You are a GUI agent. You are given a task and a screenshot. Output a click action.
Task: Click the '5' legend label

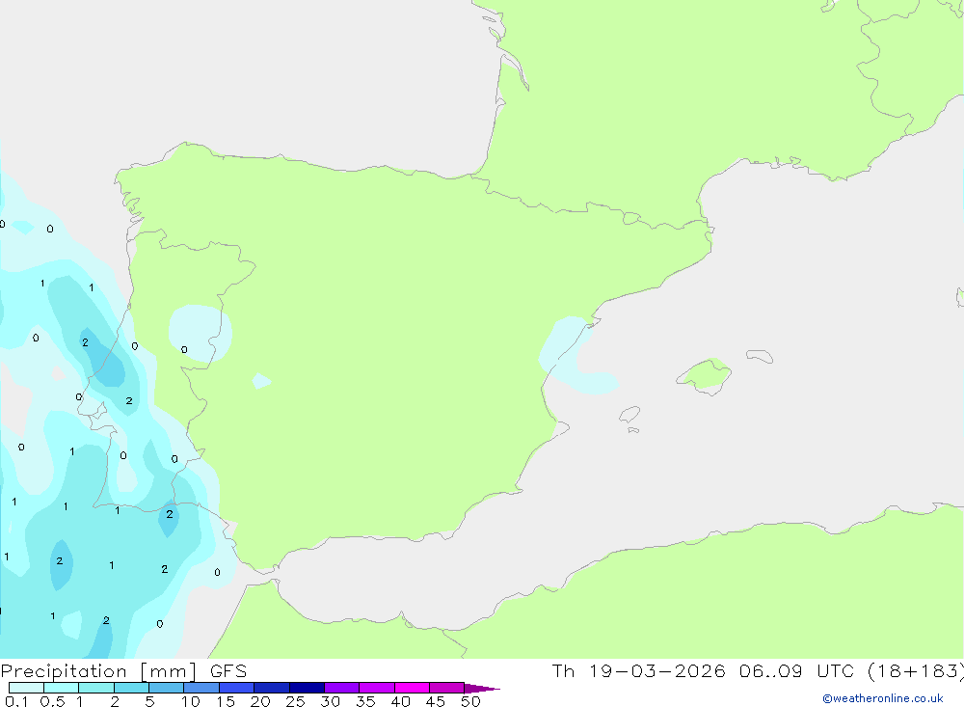[149, 701]
